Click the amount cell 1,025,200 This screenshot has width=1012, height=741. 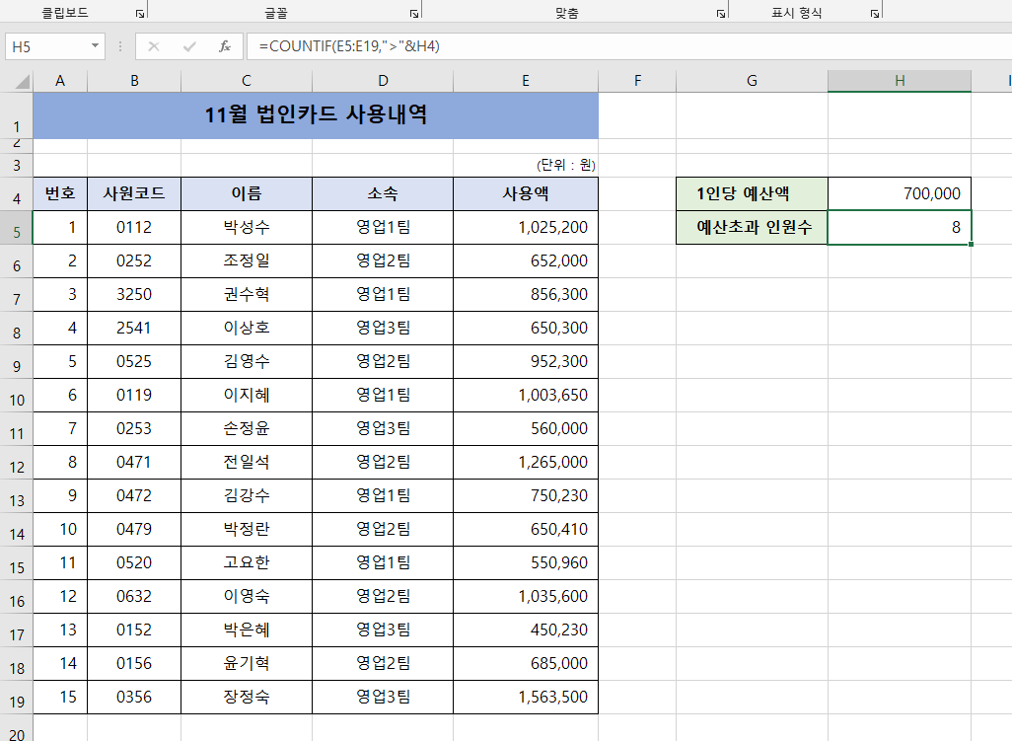click(526, 227)
